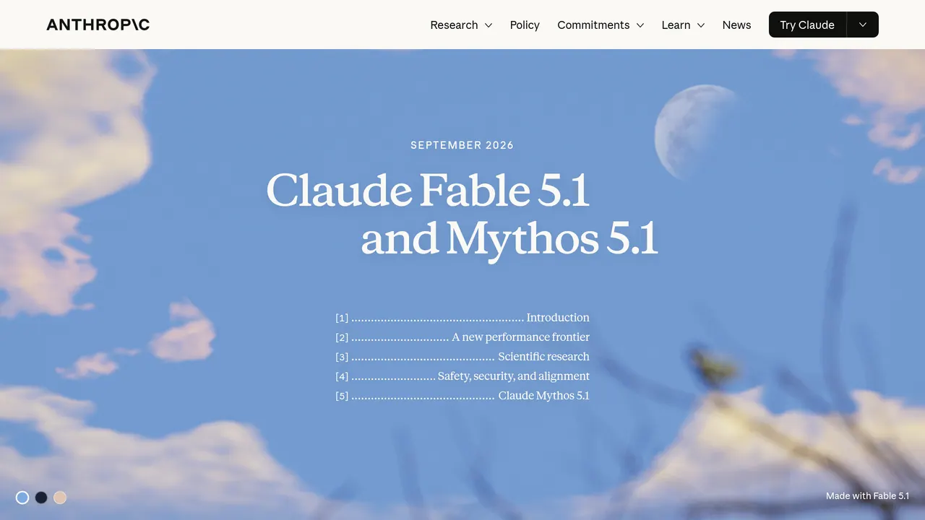
Task: Expand the Commitments menu
Action: click(x=601, y=25)
